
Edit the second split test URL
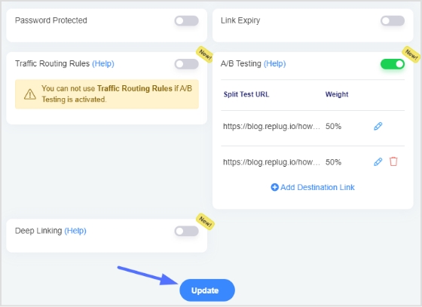378,161
